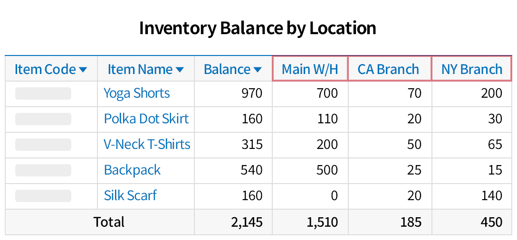Click the Total row label

(109, 222)
